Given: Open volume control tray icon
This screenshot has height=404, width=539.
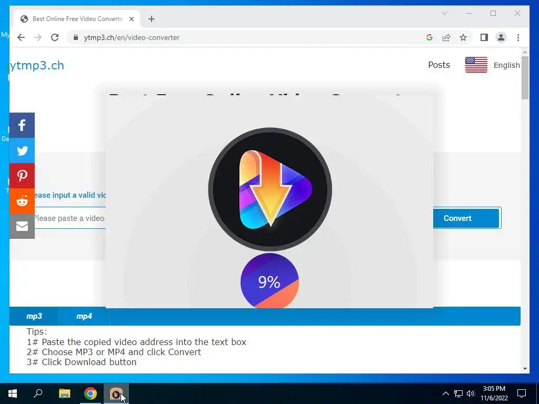Looking at the screenshot, I should click(471, 393).
